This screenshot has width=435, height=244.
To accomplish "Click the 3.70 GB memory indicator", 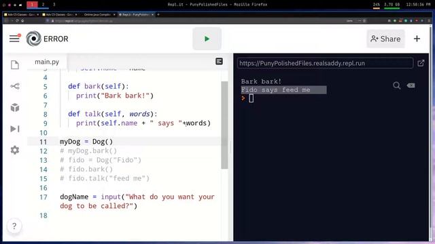I will tap(391, 5).
